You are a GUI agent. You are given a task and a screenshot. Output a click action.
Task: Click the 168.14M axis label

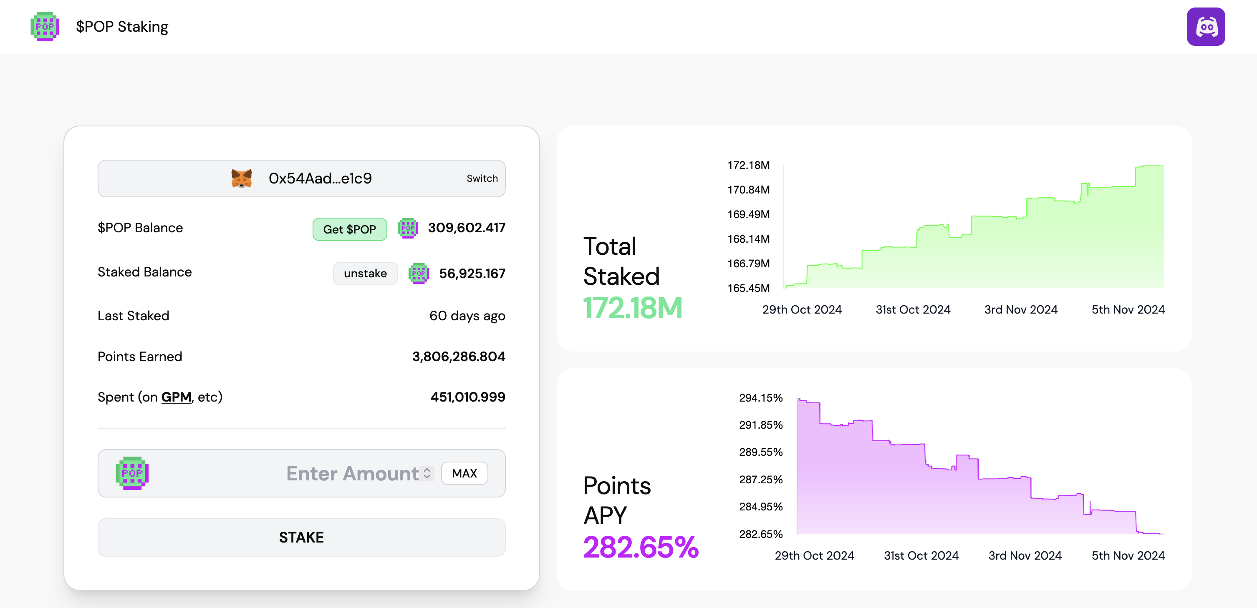click(748, 239)
